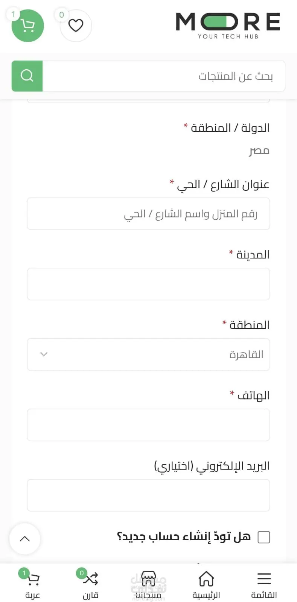Click the green search magnifier button
The height and width of the screenshot is (602, 297).
coord(27,76)
